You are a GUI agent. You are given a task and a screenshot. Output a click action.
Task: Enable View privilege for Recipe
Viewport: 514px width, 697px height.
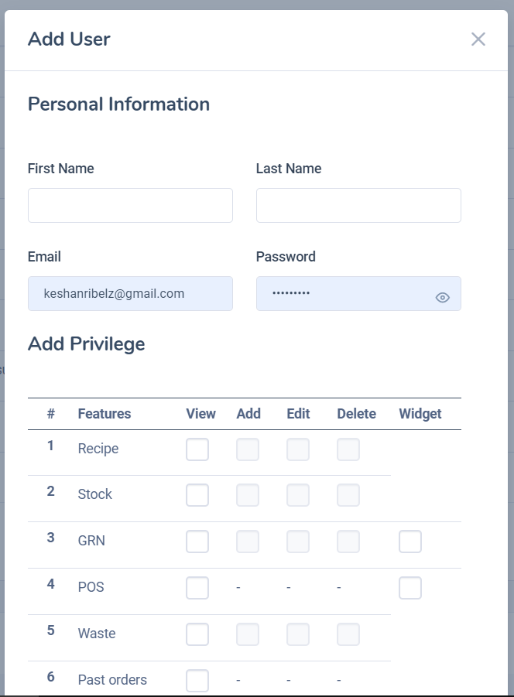pos(197,449)
